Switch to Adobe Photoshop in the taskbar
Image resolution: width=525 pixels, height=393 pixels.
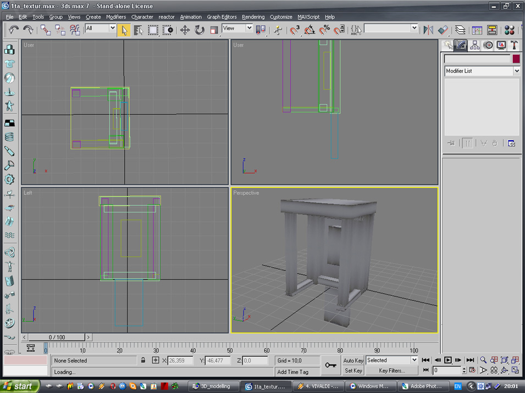(422, 386)
